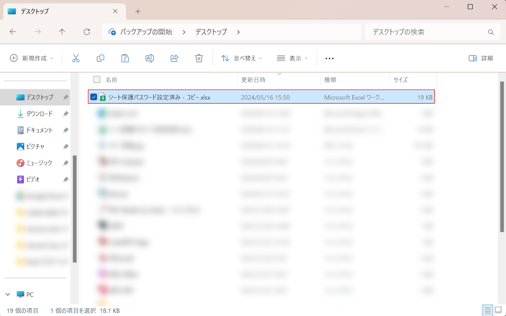Click the Delete trash icon
This screenshot has width=506, height=316.
pyautogui.click(x=199, y=58)
